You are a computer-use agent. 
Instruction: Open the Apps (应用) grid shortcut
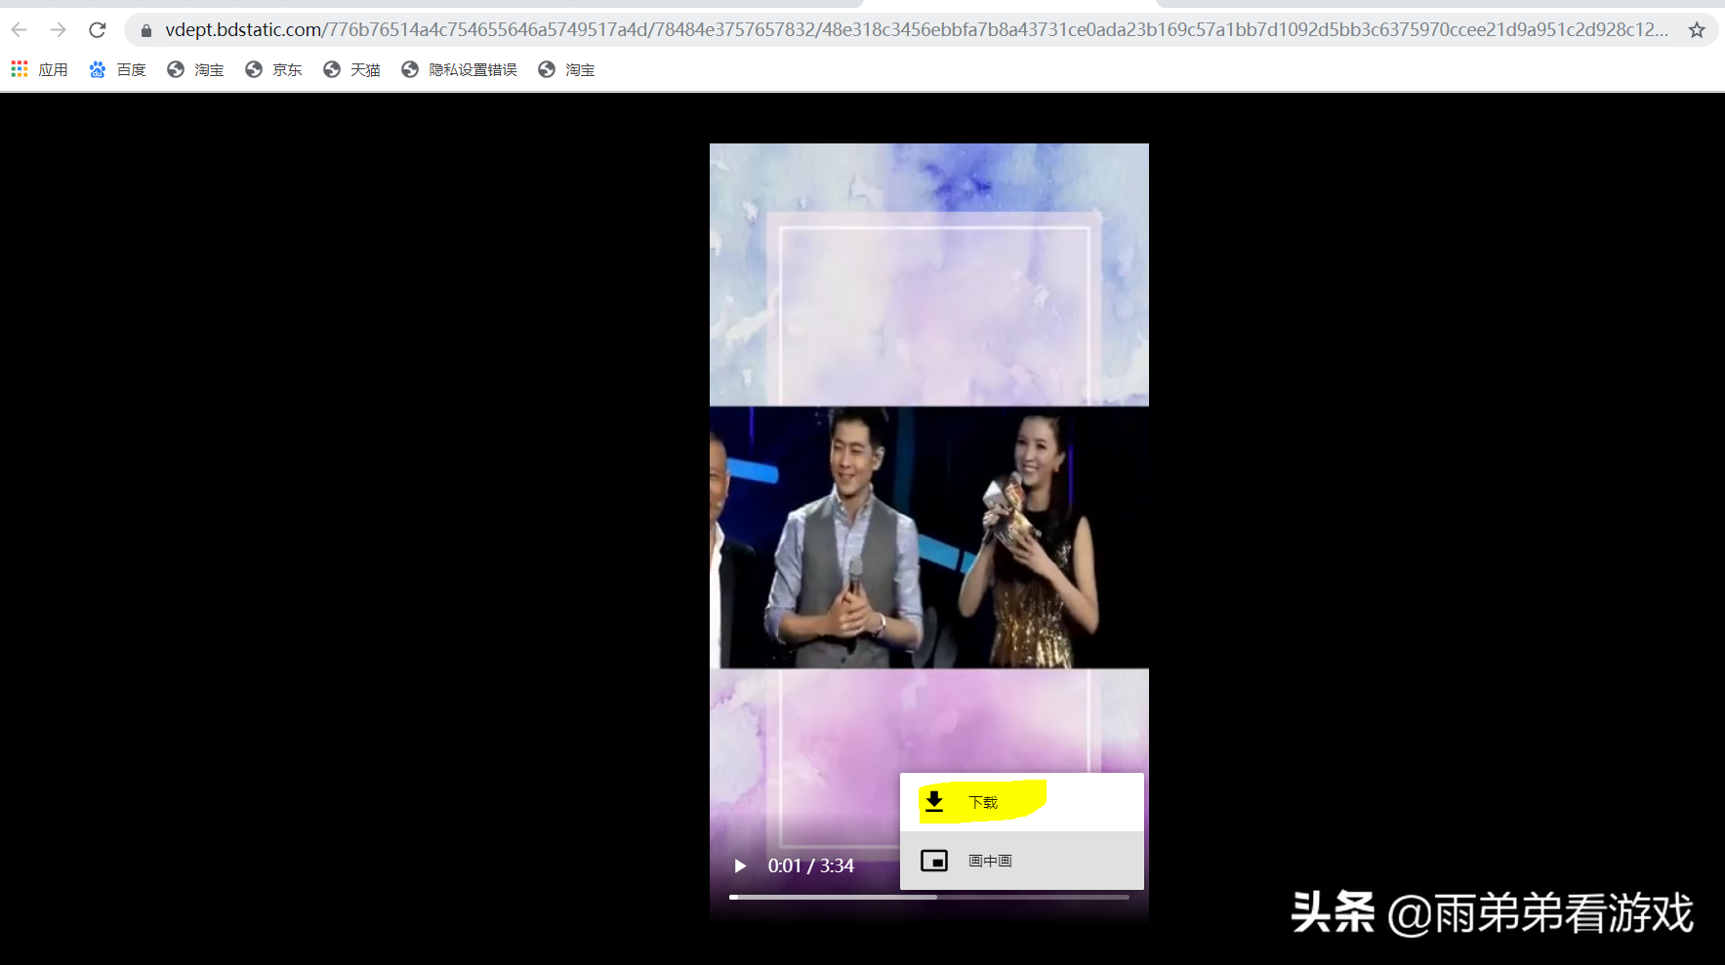point(39,69)
